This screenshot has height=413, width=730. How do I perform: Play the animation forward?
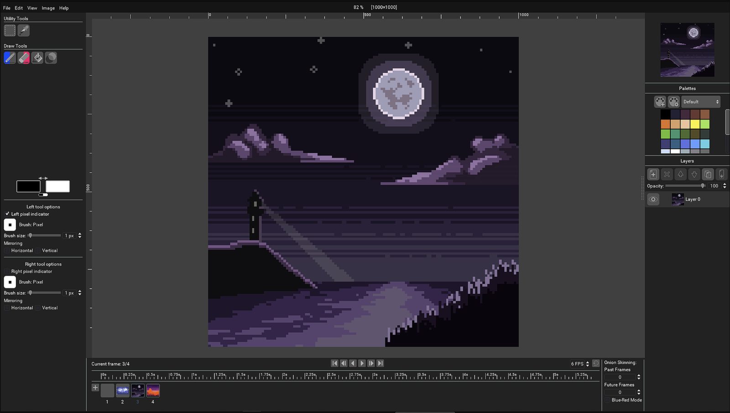[x=362, y=363]
